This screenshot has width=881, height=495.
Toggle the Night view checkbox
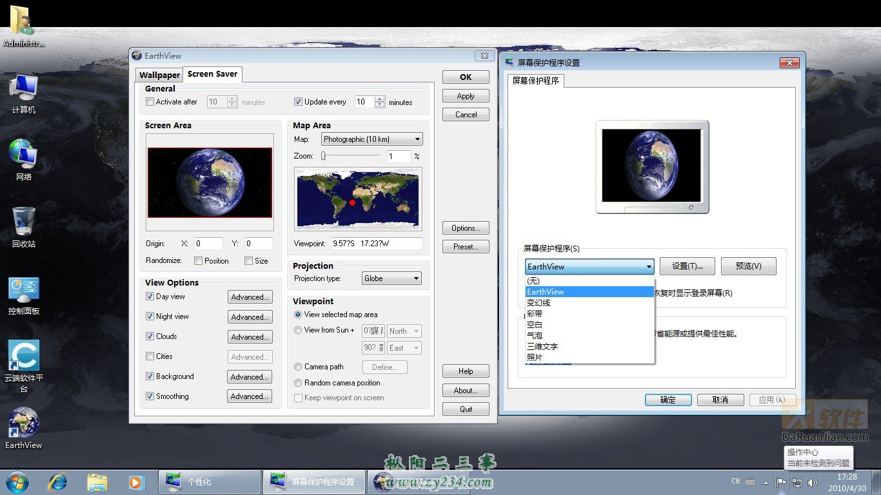150,316
